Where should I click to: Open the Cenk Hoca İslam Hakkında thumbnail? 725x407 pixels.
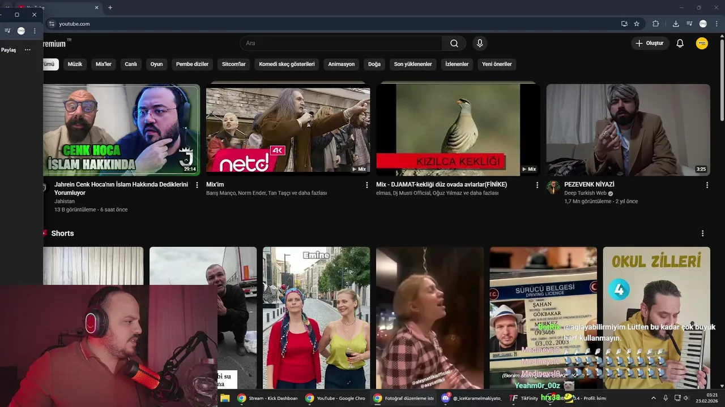click(x=121, y=130)
